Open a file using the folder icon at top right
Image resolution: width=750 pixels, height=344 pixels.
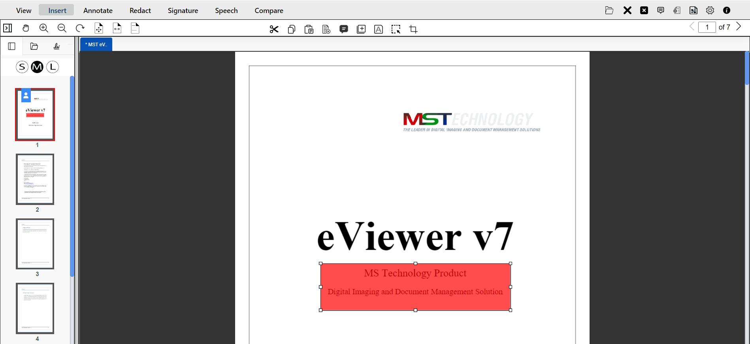[609, 10]
